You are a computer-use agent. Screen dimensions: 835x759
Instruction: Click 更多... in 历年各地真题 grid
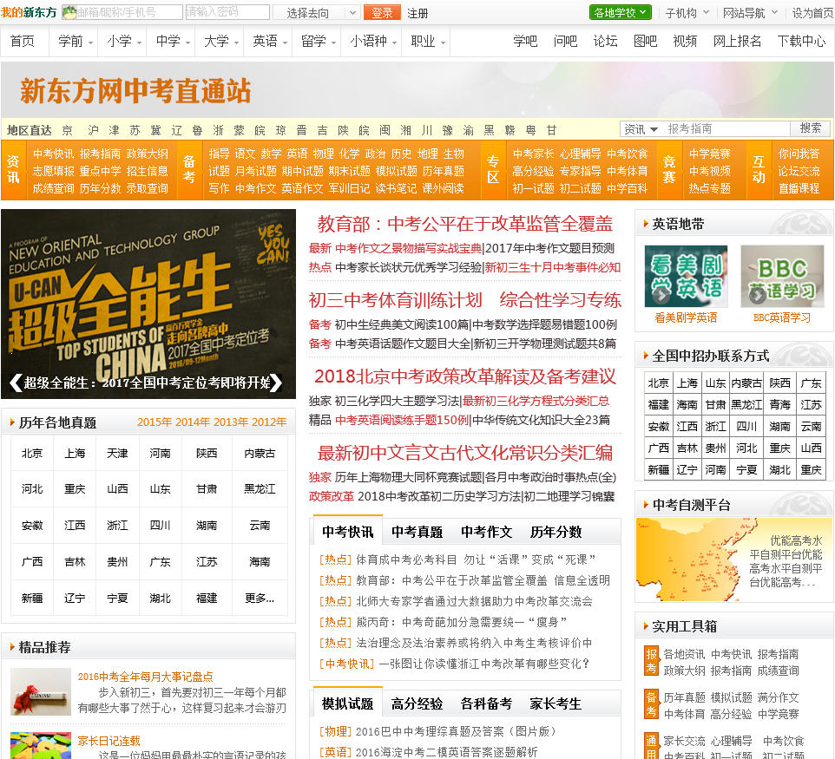(260, 599)
